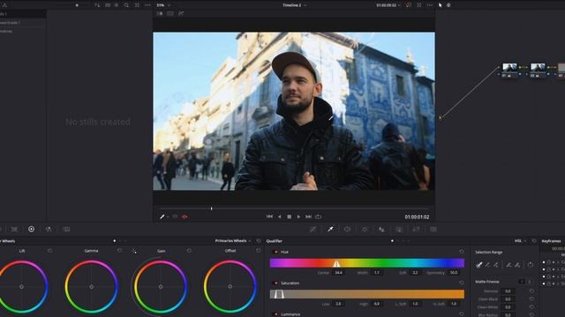
Task: Toggle the highlight wand icon above viewer
Action: tap(181, 14)
